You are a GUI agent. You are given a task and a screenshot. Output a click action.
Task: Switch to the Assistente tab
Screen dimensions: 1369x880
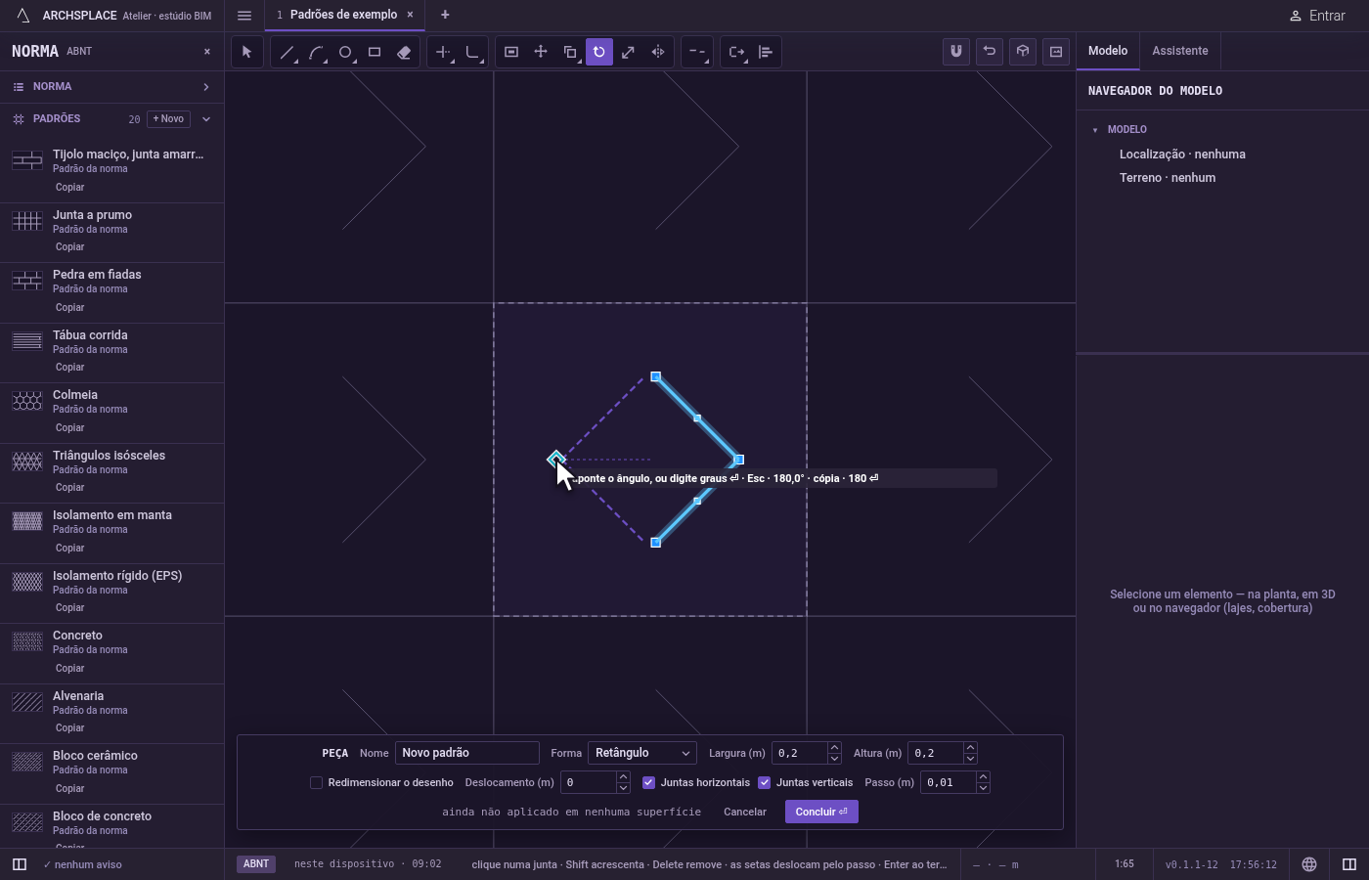[1180, 51]
